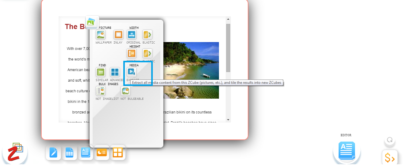Toggle the Not Bulgeable option
Viewport: 413px width, 167px height.
click(x=125, y=91)
